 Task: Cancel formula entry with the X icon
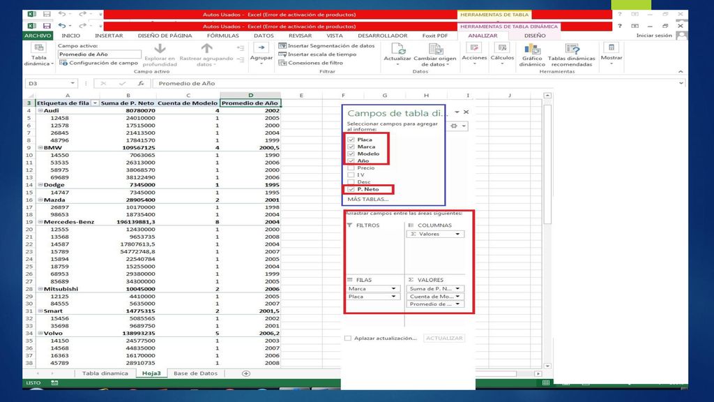[x=103, y=84]
